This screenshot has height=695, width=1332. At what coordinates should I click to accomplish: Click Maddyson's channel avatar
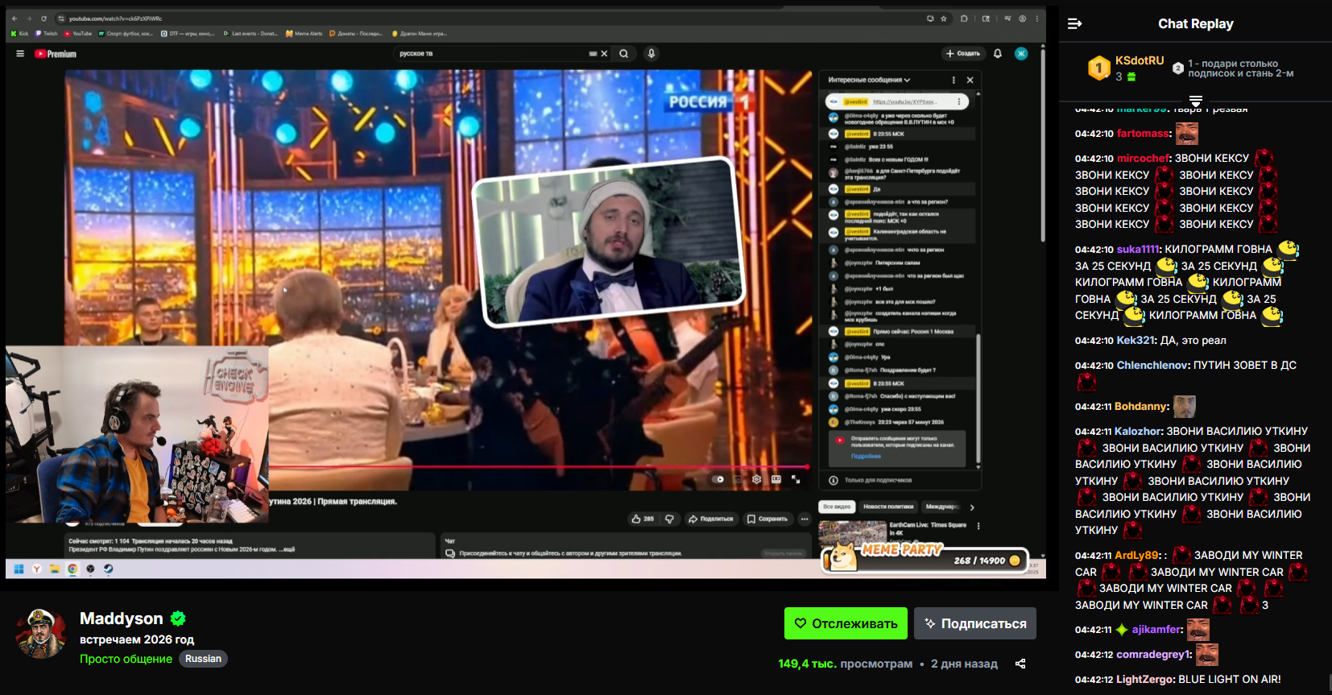41,634
